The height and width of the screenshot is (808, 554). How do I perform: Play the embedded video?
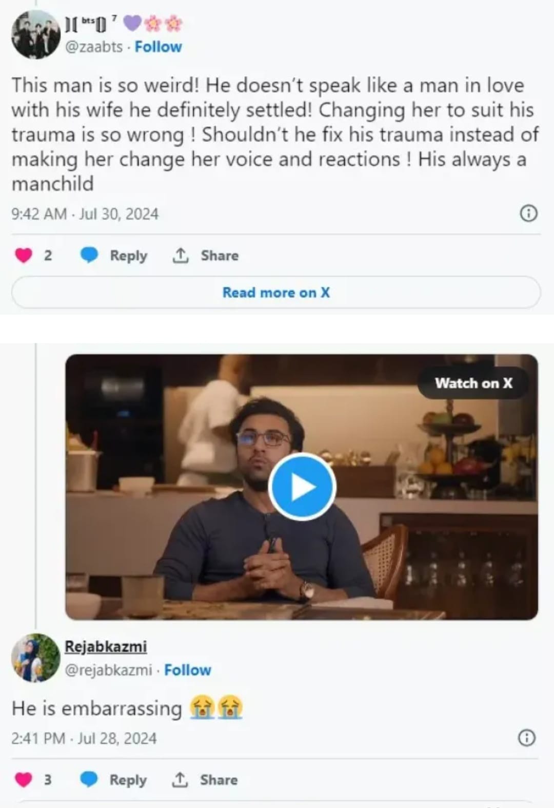click(302, 487)
